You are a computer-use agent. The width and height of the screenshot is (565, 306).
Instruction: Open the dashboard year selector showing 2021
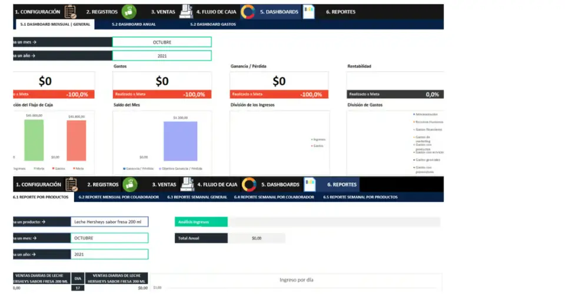(162, 56)
